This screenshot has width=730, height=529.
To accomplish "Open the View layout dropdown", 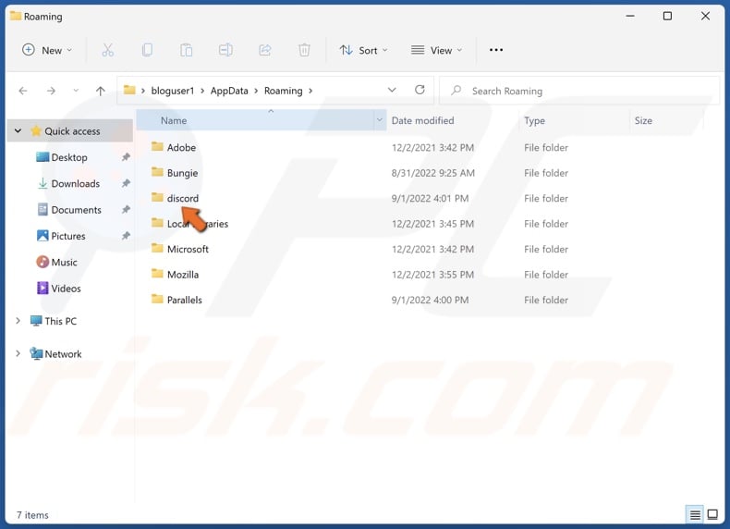I will point(436,50).
